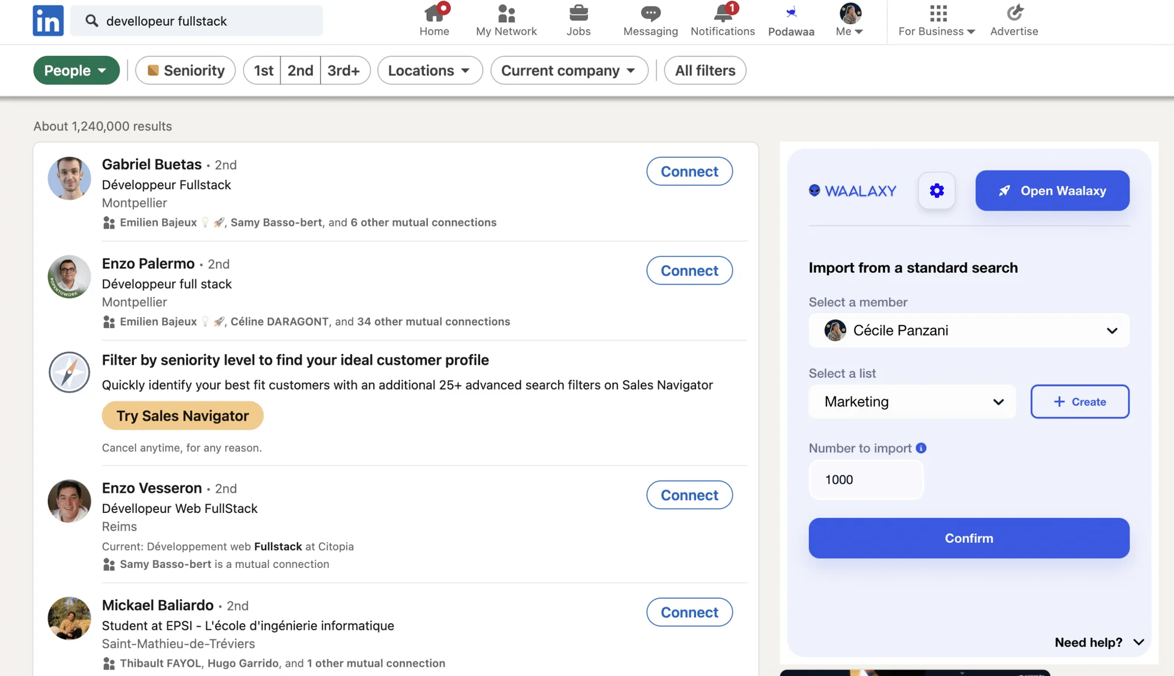Open Waalaxy settings gear

(x=937, y=191)
